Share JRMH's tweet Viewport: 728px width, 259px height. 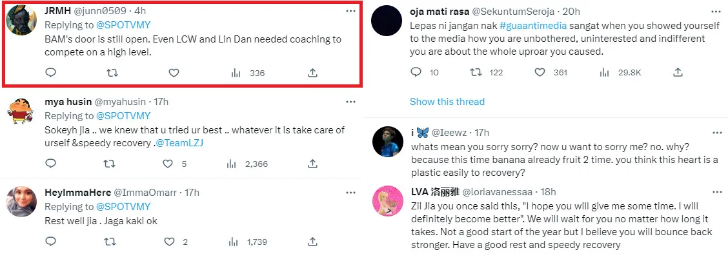coord(312,73)
